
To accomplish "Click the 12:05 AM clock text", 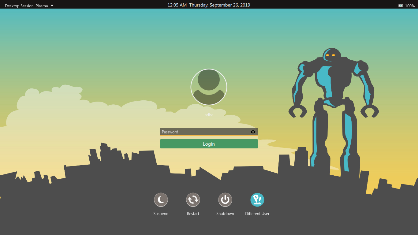I will point(177,5).
